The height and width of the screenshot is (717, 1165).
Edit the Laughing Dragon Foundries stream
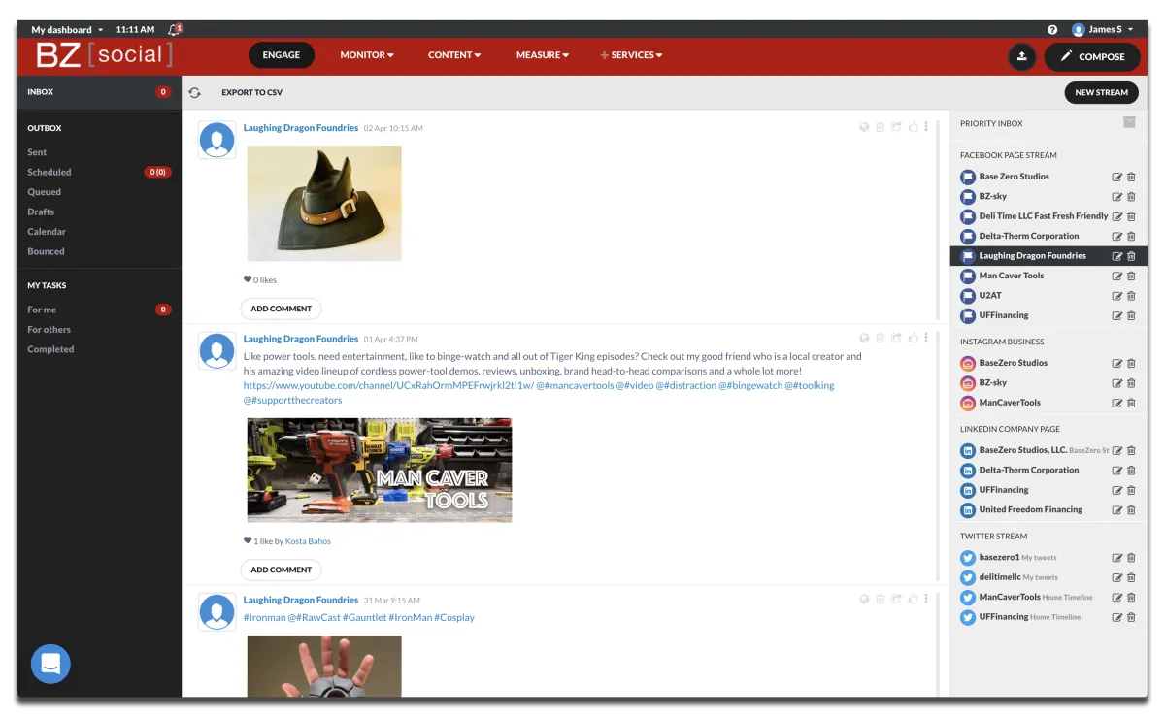(1116, 256)
